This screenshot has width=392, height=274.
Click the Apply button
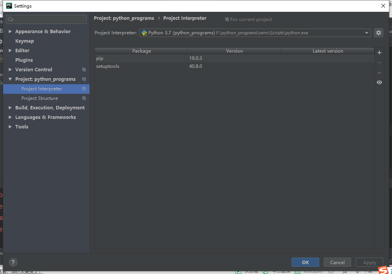pyautogui.click(x=370, y=262)
